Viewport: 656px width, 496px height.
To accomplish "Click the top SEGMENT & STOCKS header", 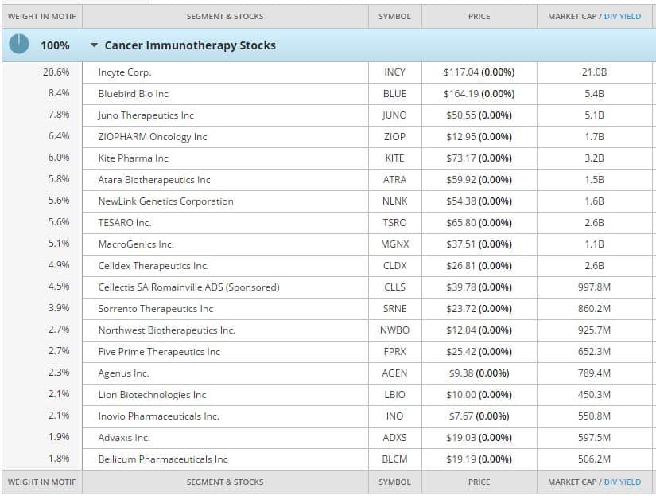I will [x=225, y=17].
